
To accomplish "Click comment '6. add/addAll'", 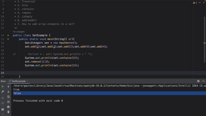I will (27, 20).
